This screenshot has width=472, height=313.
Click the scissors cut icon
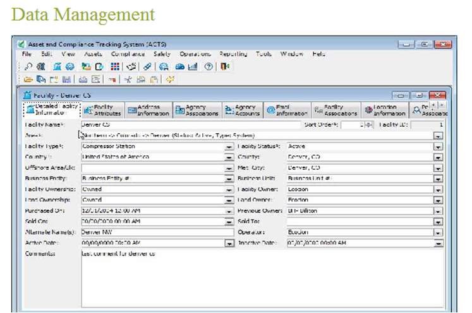128,80
